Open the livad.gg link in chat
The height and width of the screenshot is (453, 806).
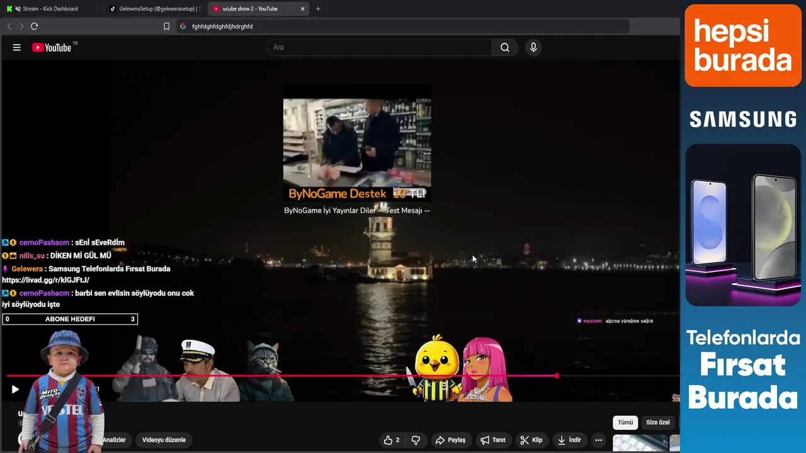click(x=46, y=280)
